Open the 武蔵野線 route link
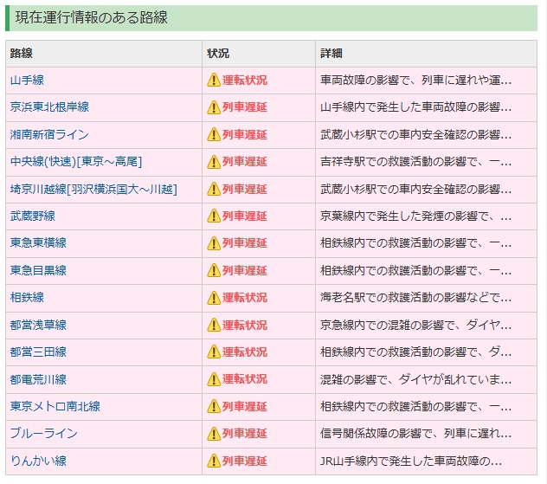Viewport: 547px width, 484px height. point(33,216)
